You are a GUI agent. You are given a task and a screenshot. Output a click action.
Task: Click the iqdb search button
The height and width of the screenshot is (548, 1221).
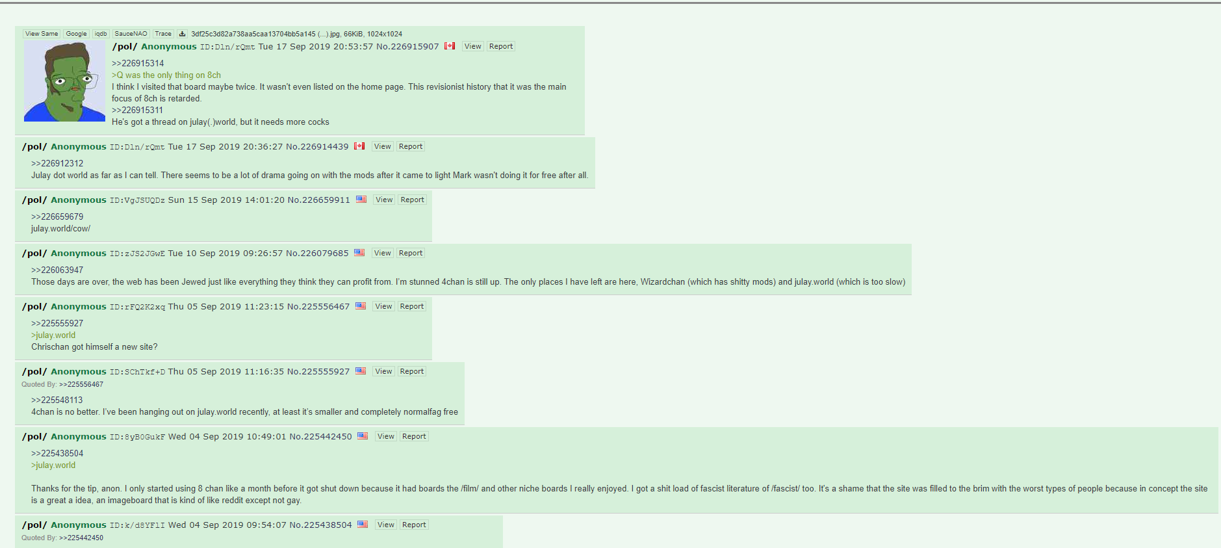101,34
